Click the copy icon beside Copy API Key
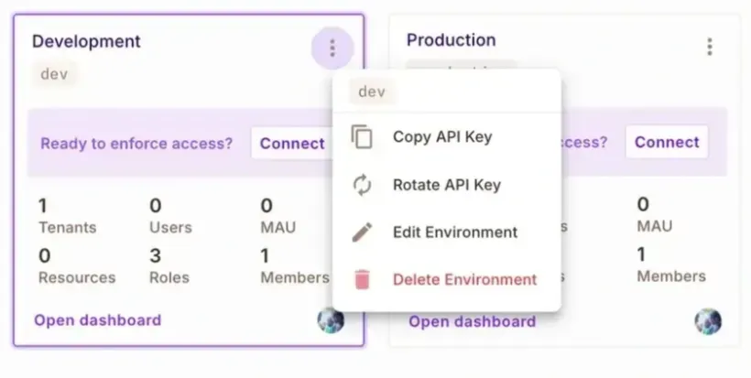 363,137
